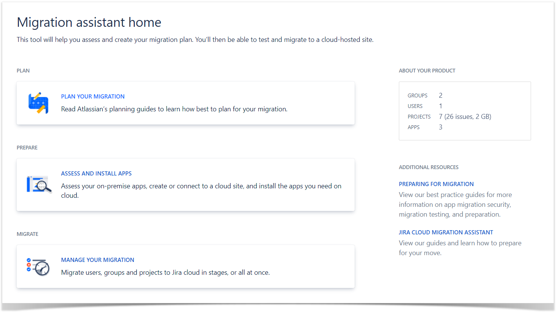Click the 'Read Atlassian's planning guides' description
Viewport: 559px width, 314px height.
coord(174,109)
